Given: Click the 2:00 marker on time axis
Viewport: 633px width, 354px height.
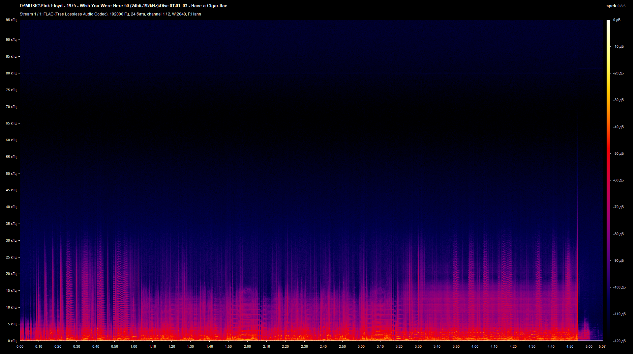Looking at the screenshot, I should pos(247,346).
